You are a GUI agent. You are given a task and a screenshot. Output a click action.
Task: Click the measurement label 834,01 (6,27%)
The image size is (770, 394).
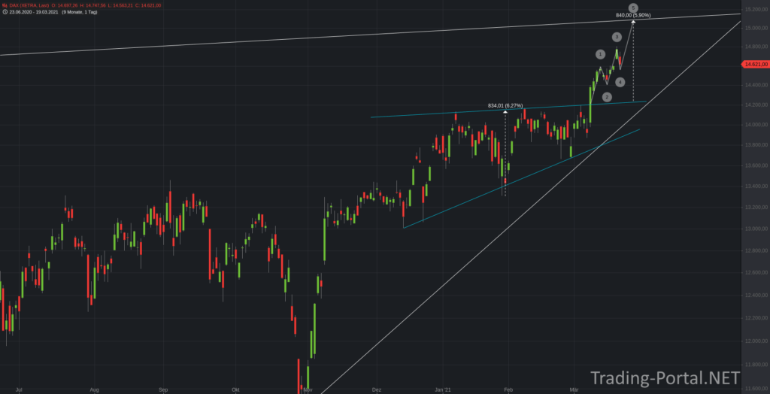505,105
